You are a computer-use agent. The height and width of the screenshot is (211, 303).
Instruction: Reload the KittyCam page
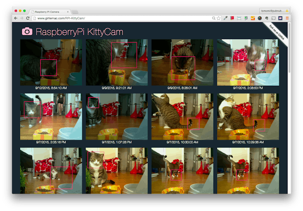point(28,18)
